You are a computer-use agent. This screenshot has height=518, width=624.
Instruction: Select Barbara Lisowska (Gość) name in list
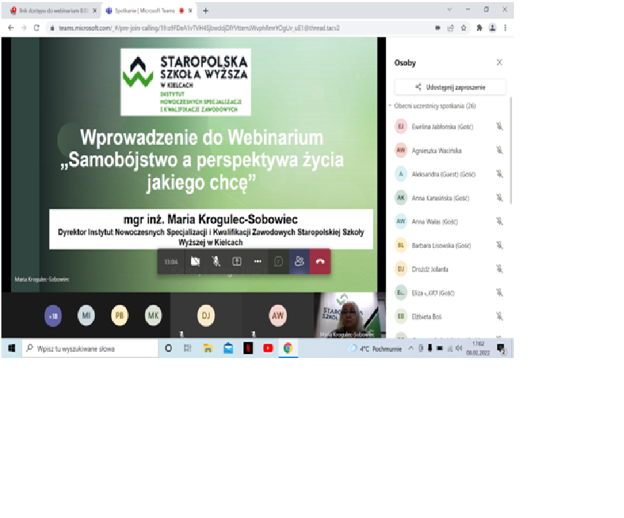pyautogui.click(x=441, y=245)
